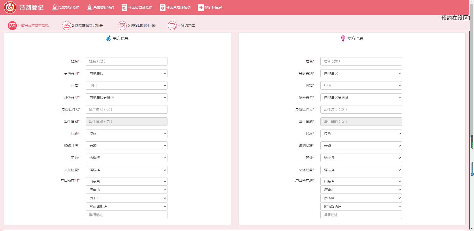Expand the male 婚姻状况 dropdown
The width and height of the screenshot is (474, 231).
click(126, 146)
